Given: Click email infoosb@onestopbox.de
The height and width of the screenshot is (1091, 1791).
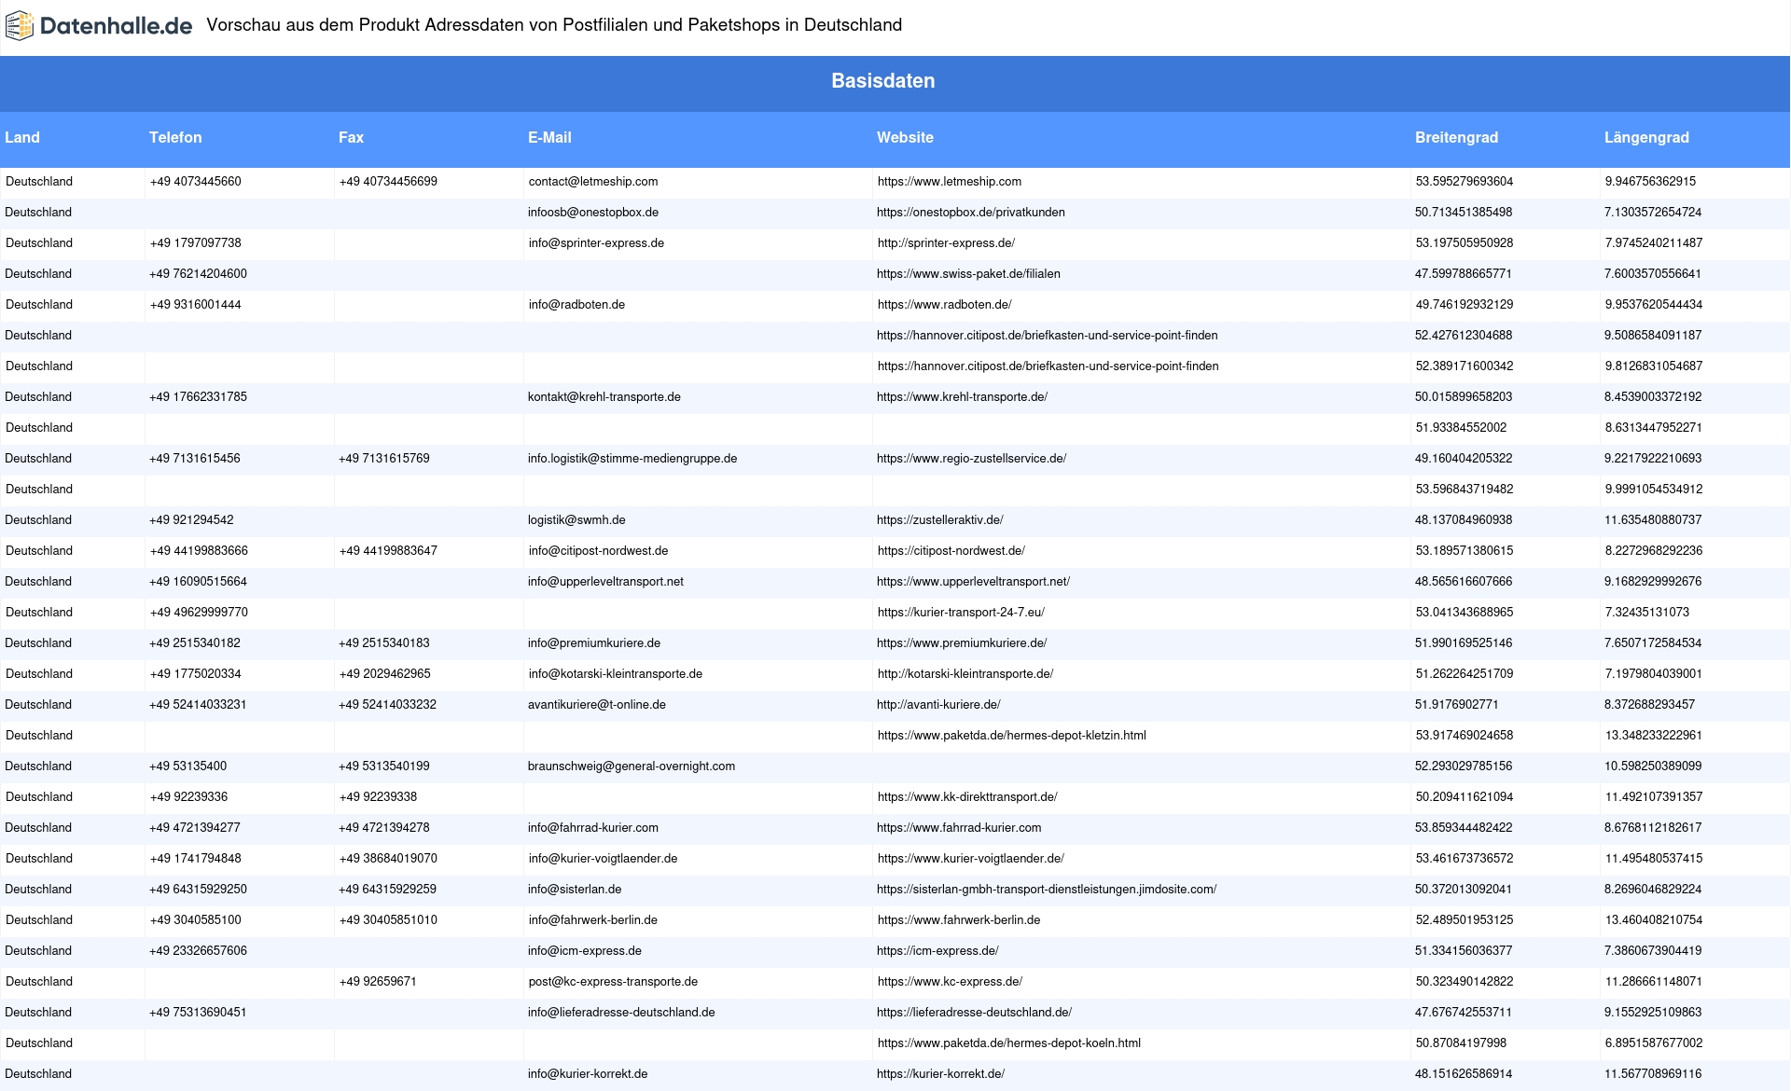Looking at the screenshot, I should [593, 213].
